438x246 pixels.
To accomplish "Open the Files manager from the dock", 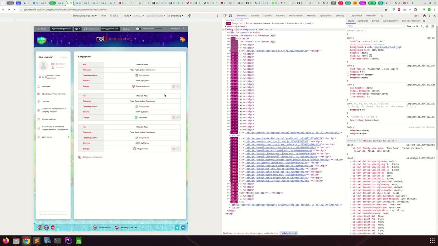I will tap(16, 241).
